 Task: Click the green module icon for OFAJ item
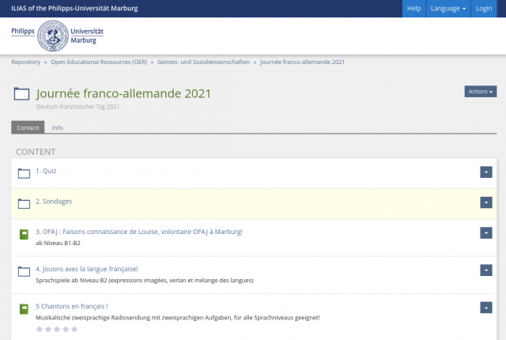[x=24, y=235]
